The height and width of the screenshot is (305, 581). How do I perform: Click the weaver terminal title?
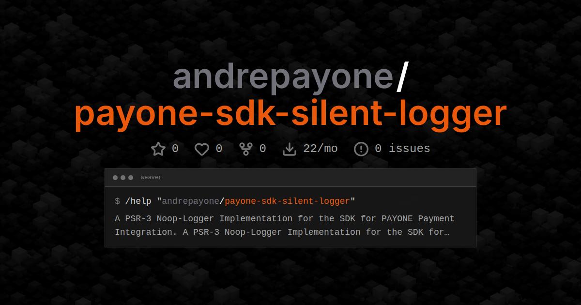(151, 178)
